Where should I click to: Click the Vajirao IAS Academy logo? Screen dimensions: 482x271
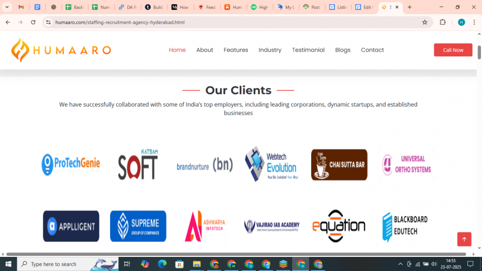[x=272, y=227]
